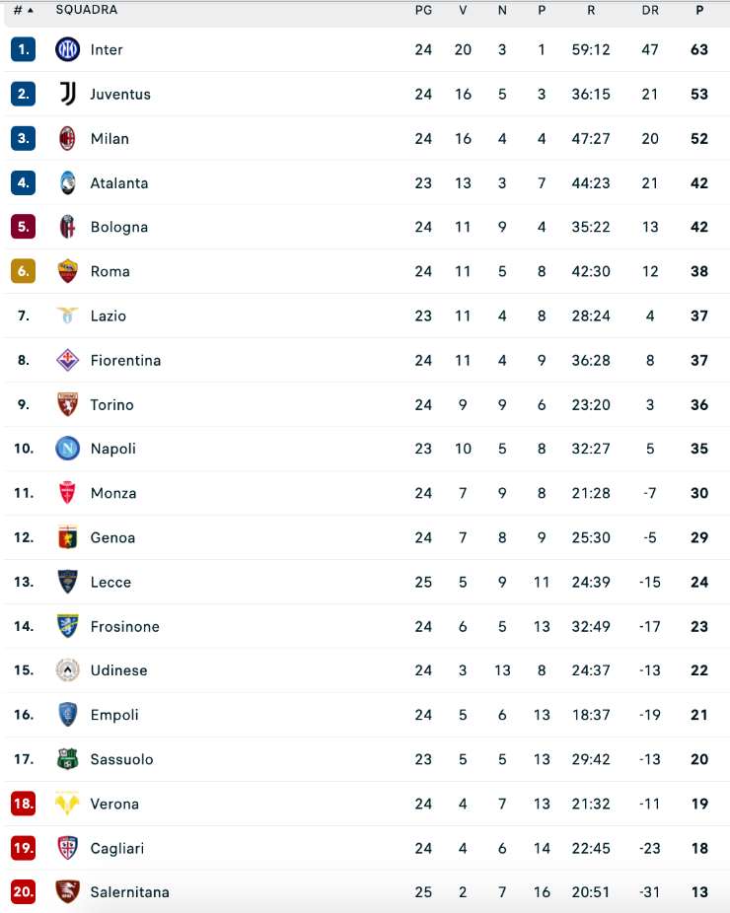The image size is (730, 913).
Task: Open the Frosinone team page link
Action: click(124, 626)
